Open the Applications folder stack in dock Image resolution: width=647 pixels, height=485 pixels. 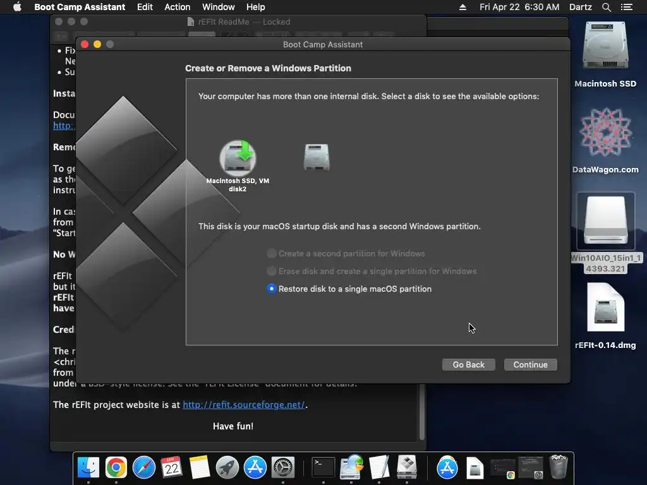447,467
